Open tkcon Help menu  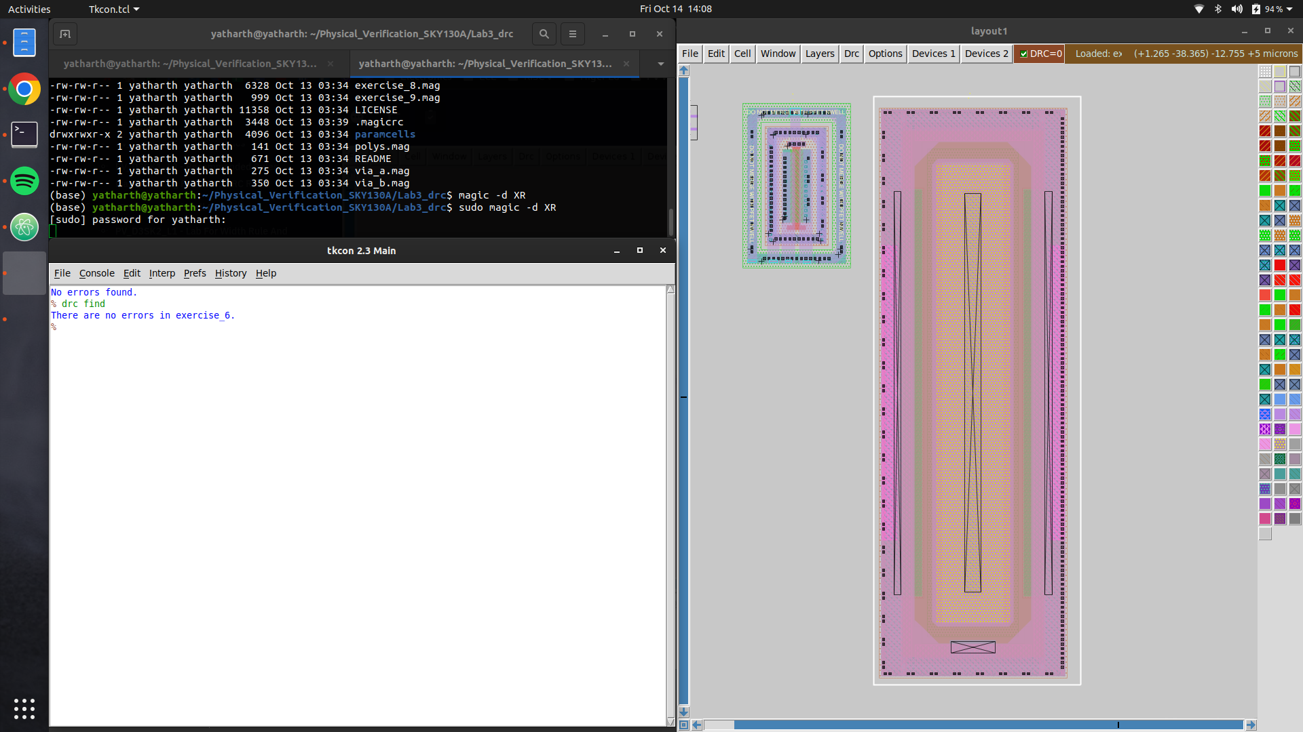pos(266,273)
